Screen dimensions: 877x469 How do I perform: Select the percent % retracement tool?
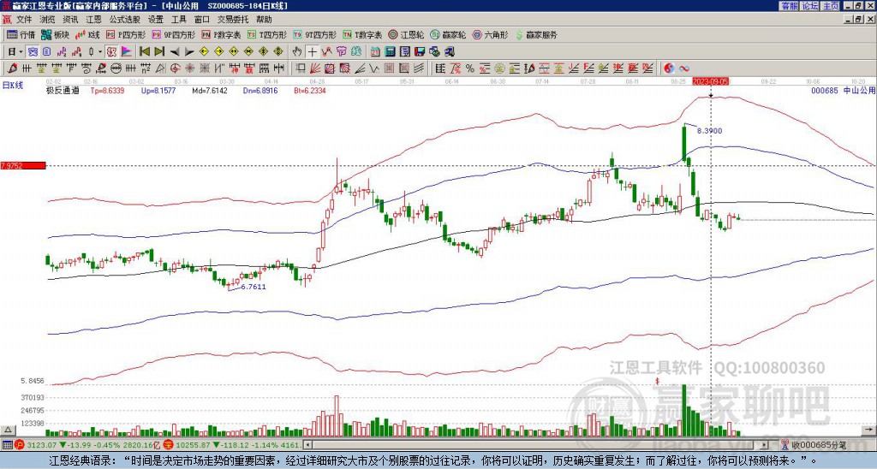470,68
